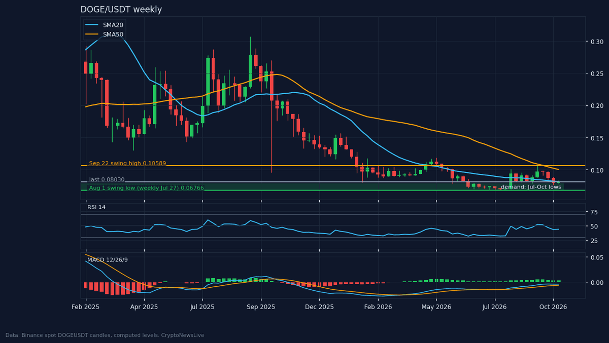Click the May 2026 x-axis label

(436, 307)
